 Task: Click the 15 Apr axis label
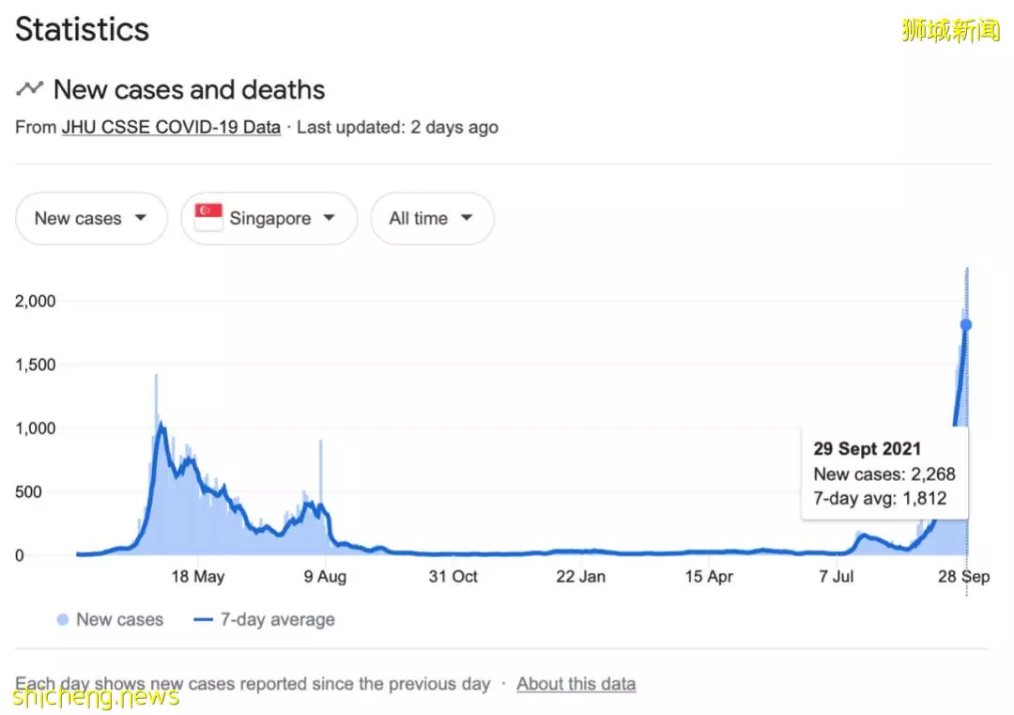point(708,577)
